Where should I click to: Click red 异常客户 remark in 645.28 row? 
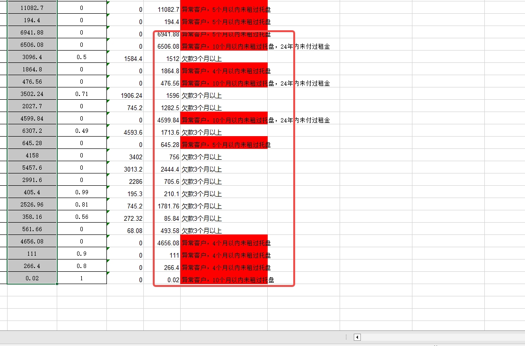point(224,143)
